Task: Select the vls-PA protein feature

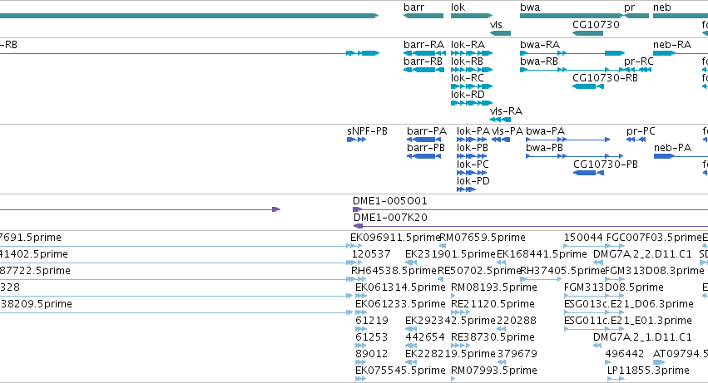Action: [501, 140]
